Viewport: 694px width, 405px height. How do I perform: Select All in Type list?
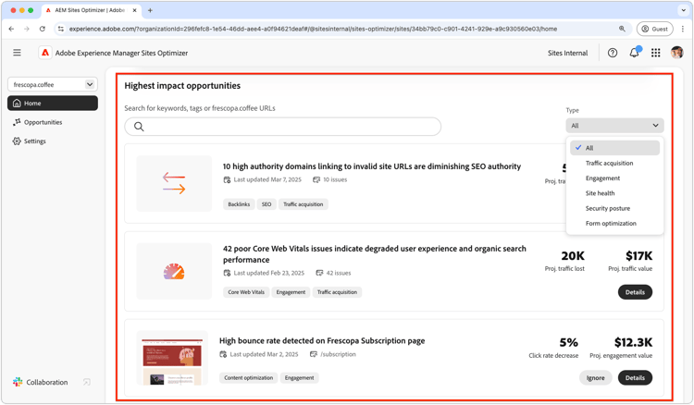tap(614, 148)
